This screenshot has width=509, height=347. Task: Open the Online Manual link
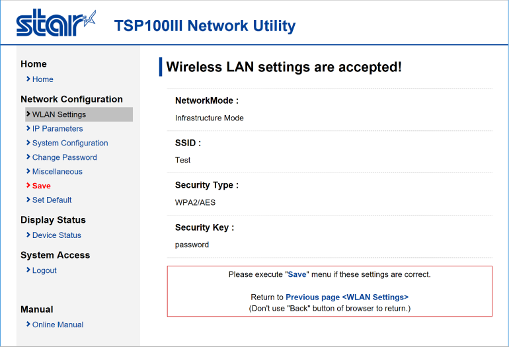tap(58, 325)
